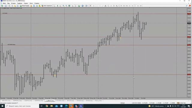Screen dimensions: 192x108
Task: Open the Вид menu
Action: coord(8,3)
